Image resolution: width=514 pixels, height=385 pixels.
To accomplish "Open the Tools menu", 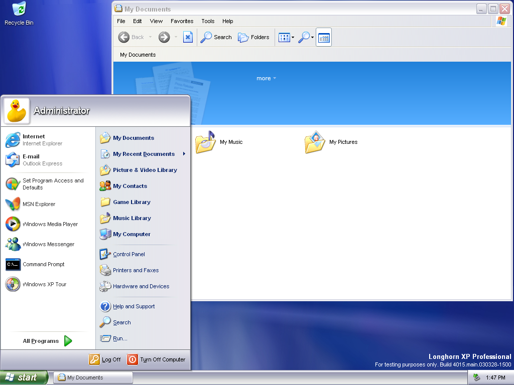I will (x=208, y=21).
